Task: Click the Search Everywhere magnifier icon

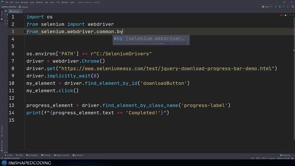Action: pyautogui.click(x=293, y=7)
